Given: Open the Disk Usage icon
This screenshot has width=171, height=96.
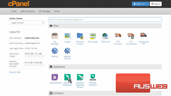Looking at the screenshot, I should (93, 36).
